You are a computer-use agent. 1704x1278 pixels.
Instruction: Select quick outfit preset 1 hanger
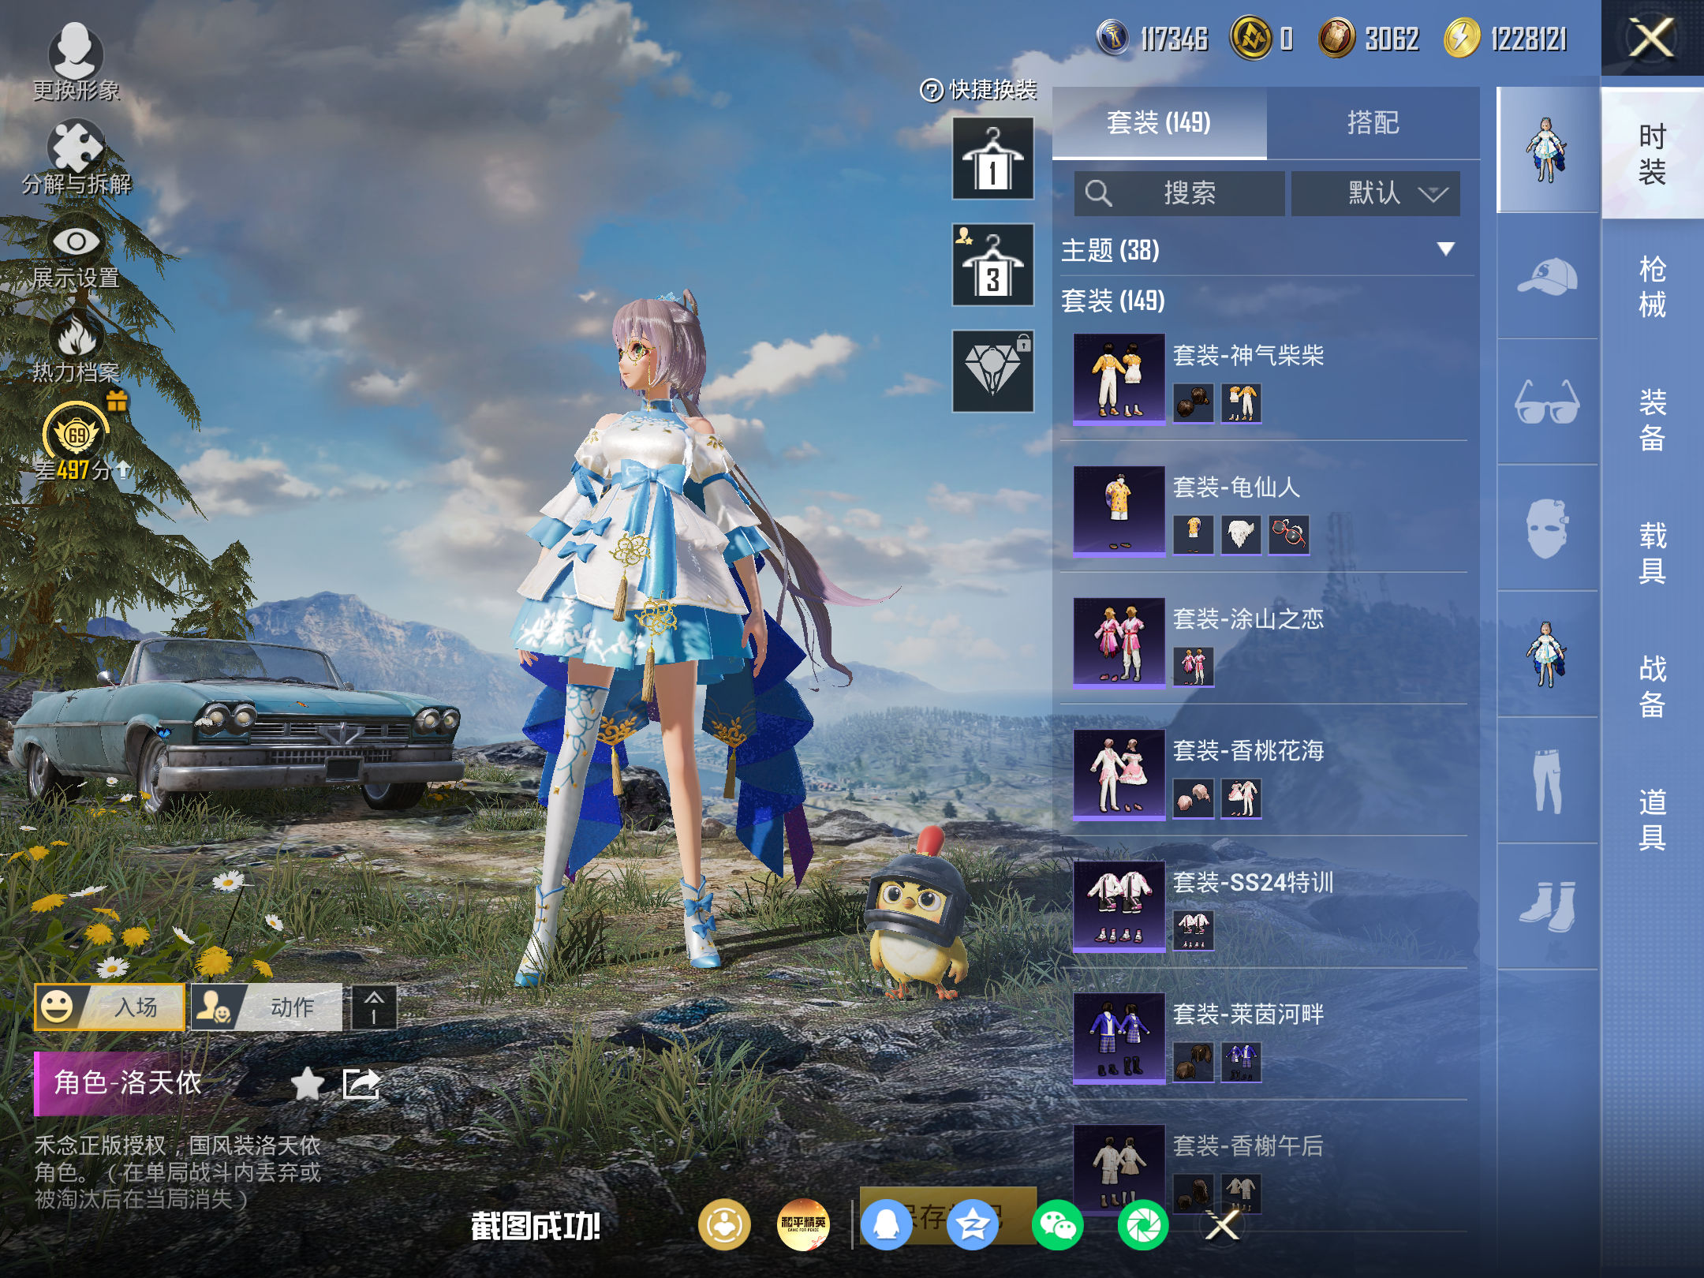click(x=992, y=159)
